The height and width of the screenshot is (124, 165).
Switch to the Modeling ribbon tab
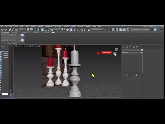(x=6, y=33)
